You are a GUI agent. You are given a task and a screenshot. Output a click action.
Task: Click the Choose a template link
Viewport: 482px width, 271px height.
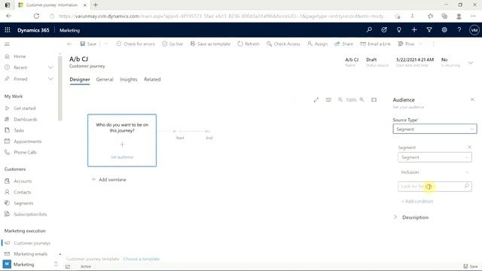(141, 259)
